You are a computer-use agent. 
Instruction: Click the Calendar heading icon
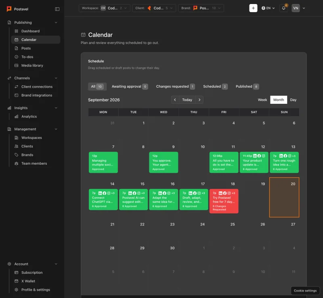pyautogui.click(x=83, y=35)
